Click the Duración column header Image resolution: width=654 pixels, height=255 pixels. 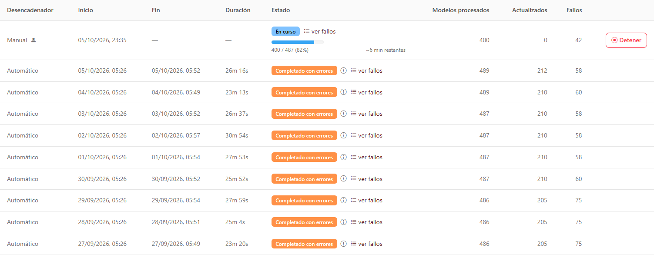(238, 10)
